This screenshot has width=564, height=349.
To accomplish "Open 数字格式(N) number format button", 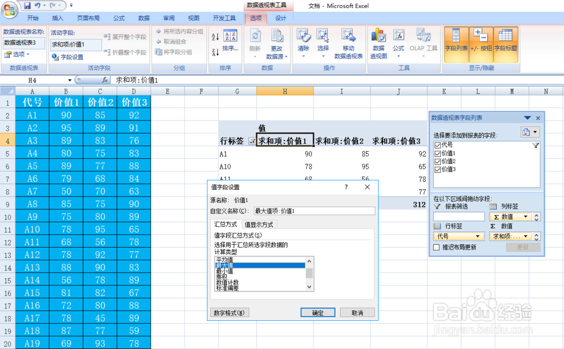I will point(229,313).
